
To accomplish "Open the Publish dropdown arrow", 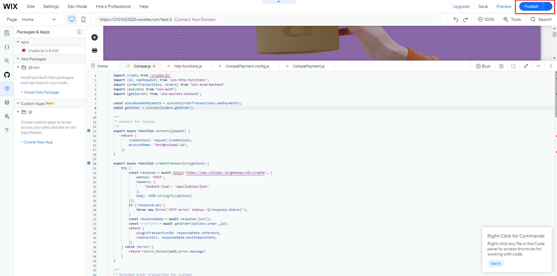I will coord(547,6).
